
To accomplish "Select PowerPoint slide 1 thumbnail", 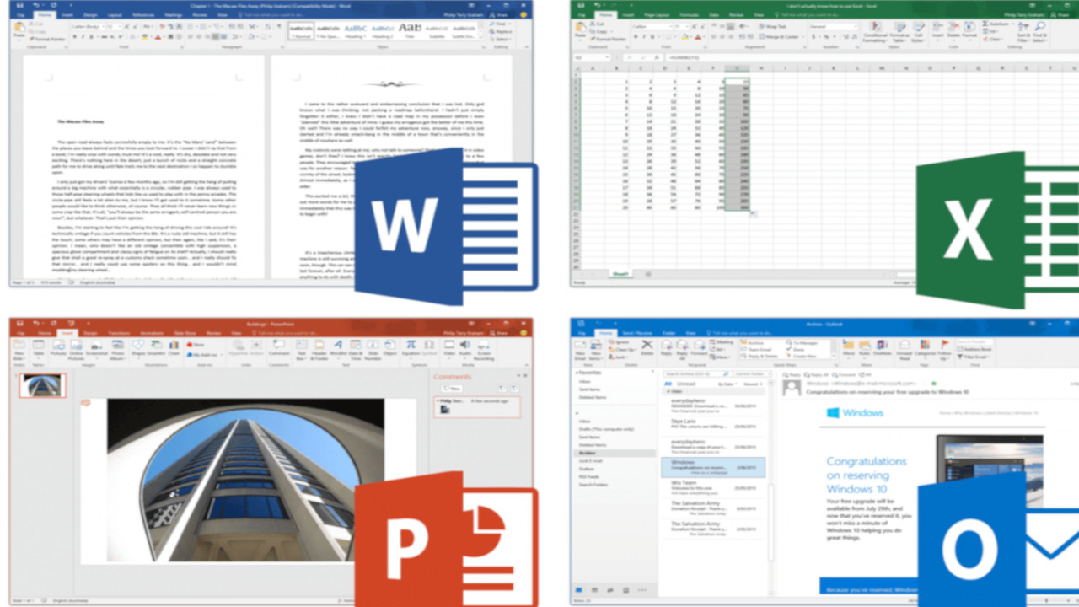I will click(x=42, y=385).
